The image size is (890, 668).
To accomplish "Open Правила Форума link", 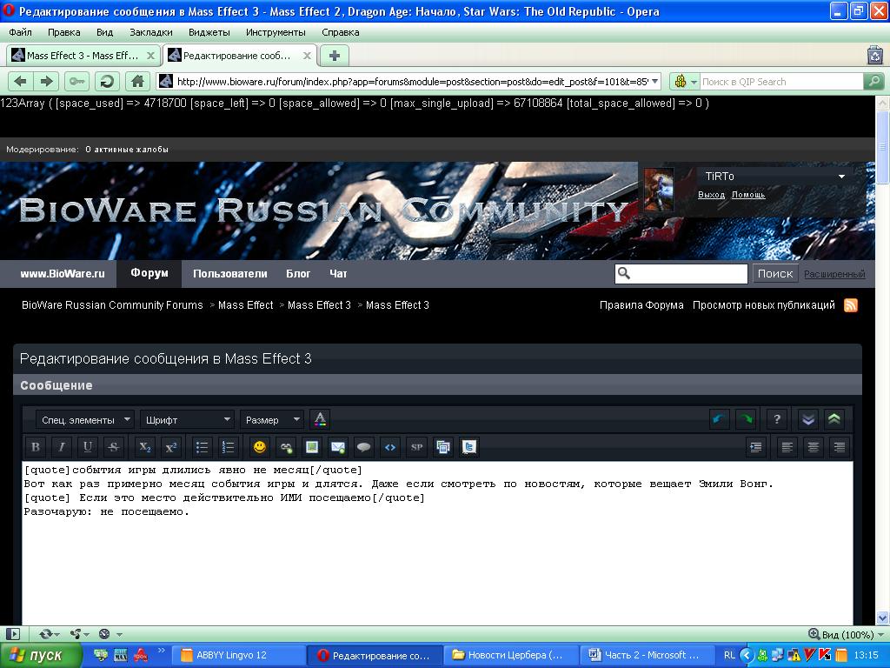I will pyautogui.click(x=641, y=305).
